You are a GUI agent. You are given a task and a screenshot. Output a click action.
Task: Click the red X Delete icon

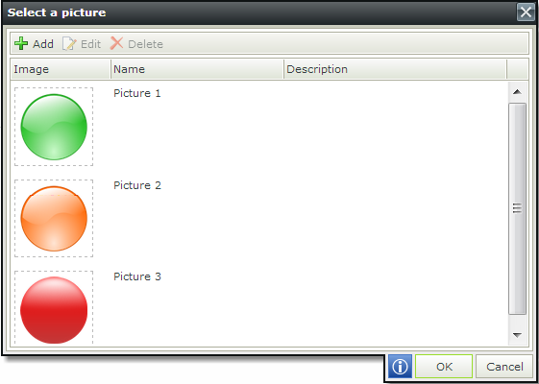(116, 43)
